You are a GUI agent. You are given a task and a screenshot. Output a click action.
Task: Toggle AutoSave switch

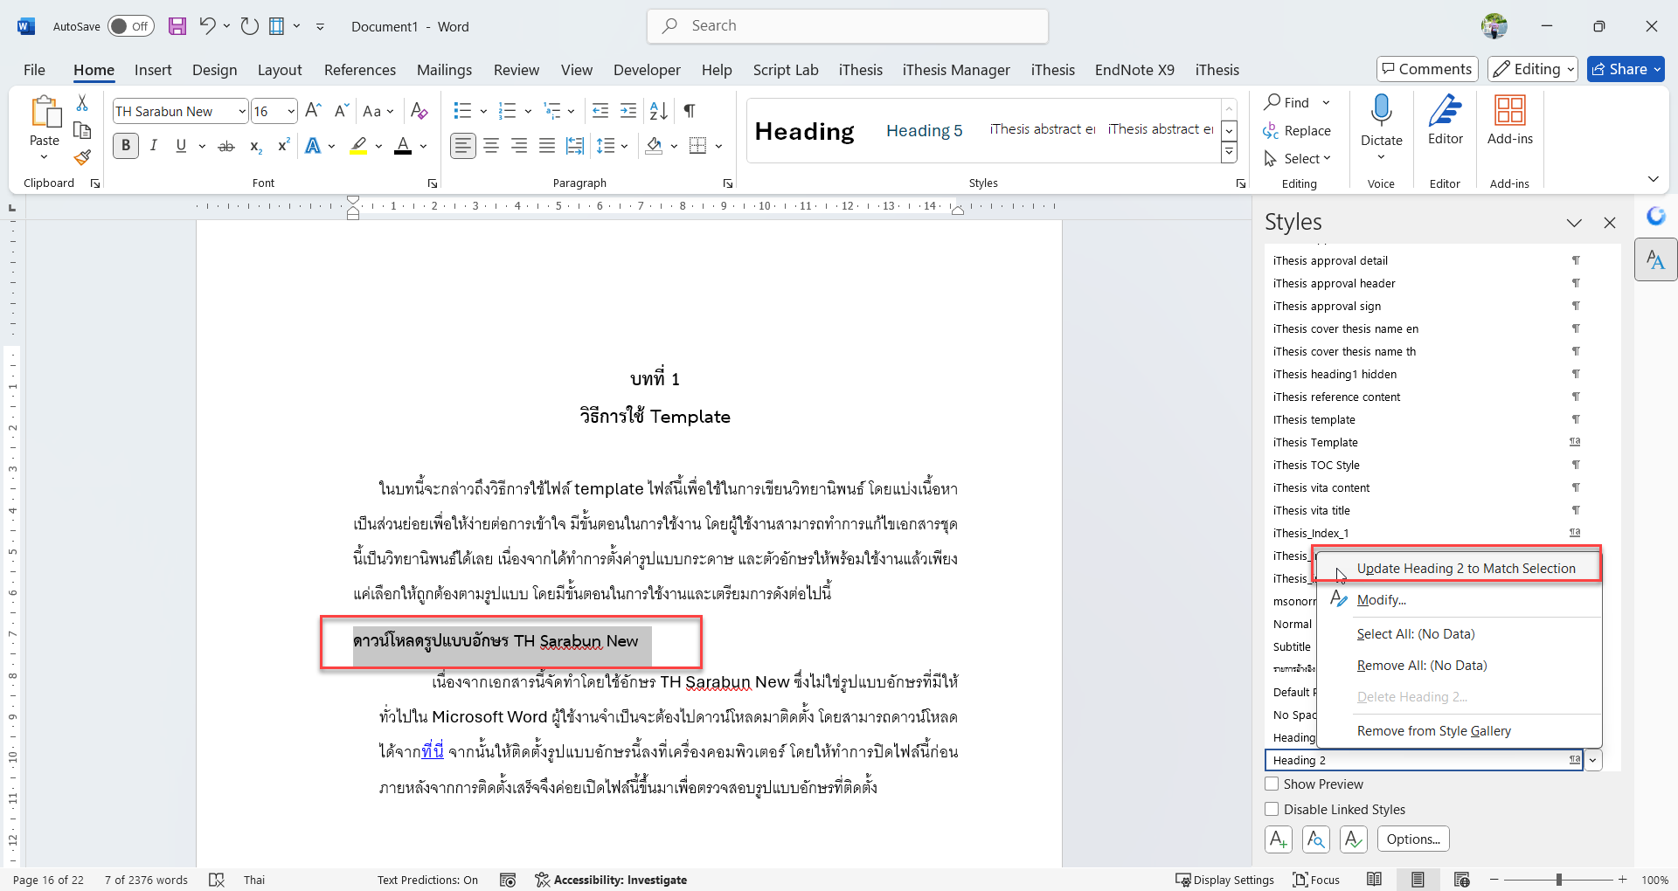[131, 26]
